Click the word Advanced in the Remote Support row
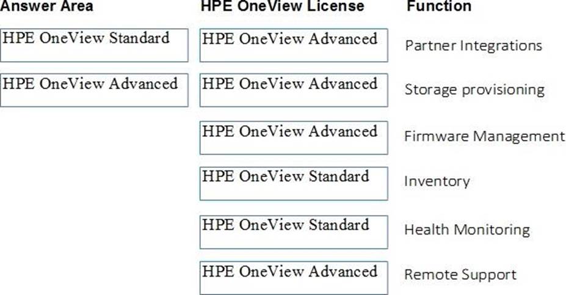The image size is (566, 295). point(343,271)
